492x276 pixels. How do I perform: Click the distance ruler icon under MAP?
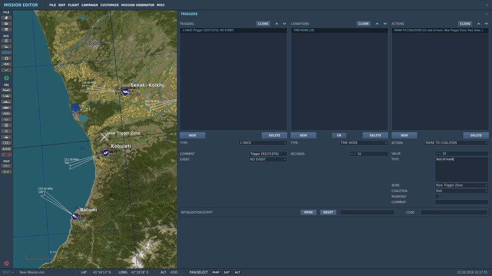pyautogui.click(x=6, y=172)
